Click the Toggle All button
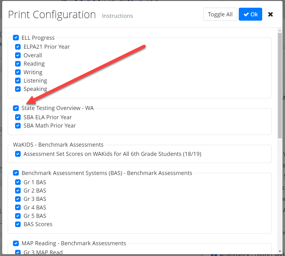Image resolution: width=285 pixels, height=256 pixels. point(220,14)
